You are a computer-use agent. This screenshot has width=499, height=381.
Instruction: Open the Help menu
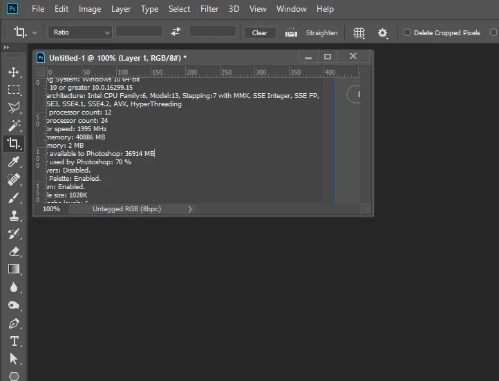pyautogui.click(x=325, y=9)
